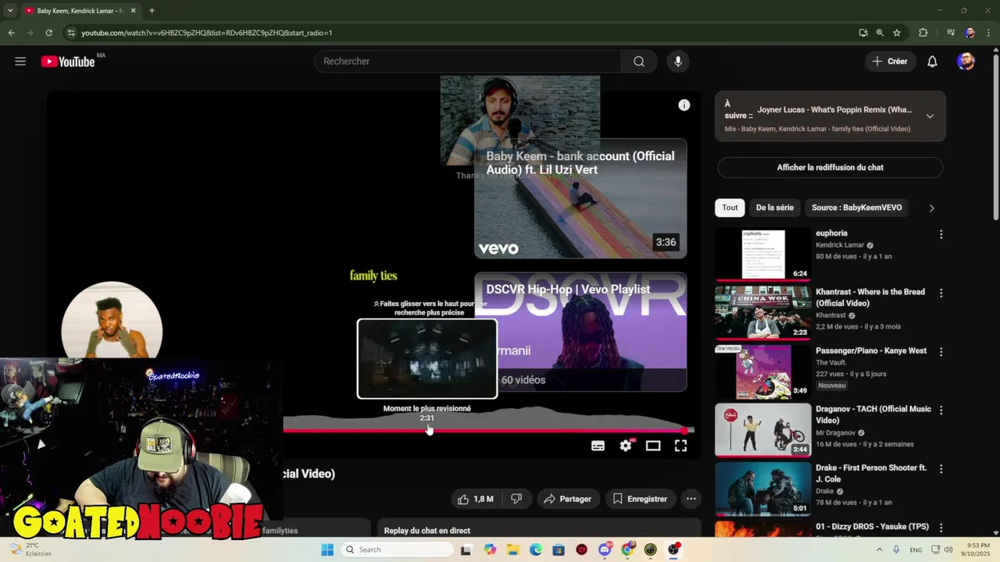Open the tab search dropdown
This screenshot has width=1000, height=562.
tap(10, 11)
